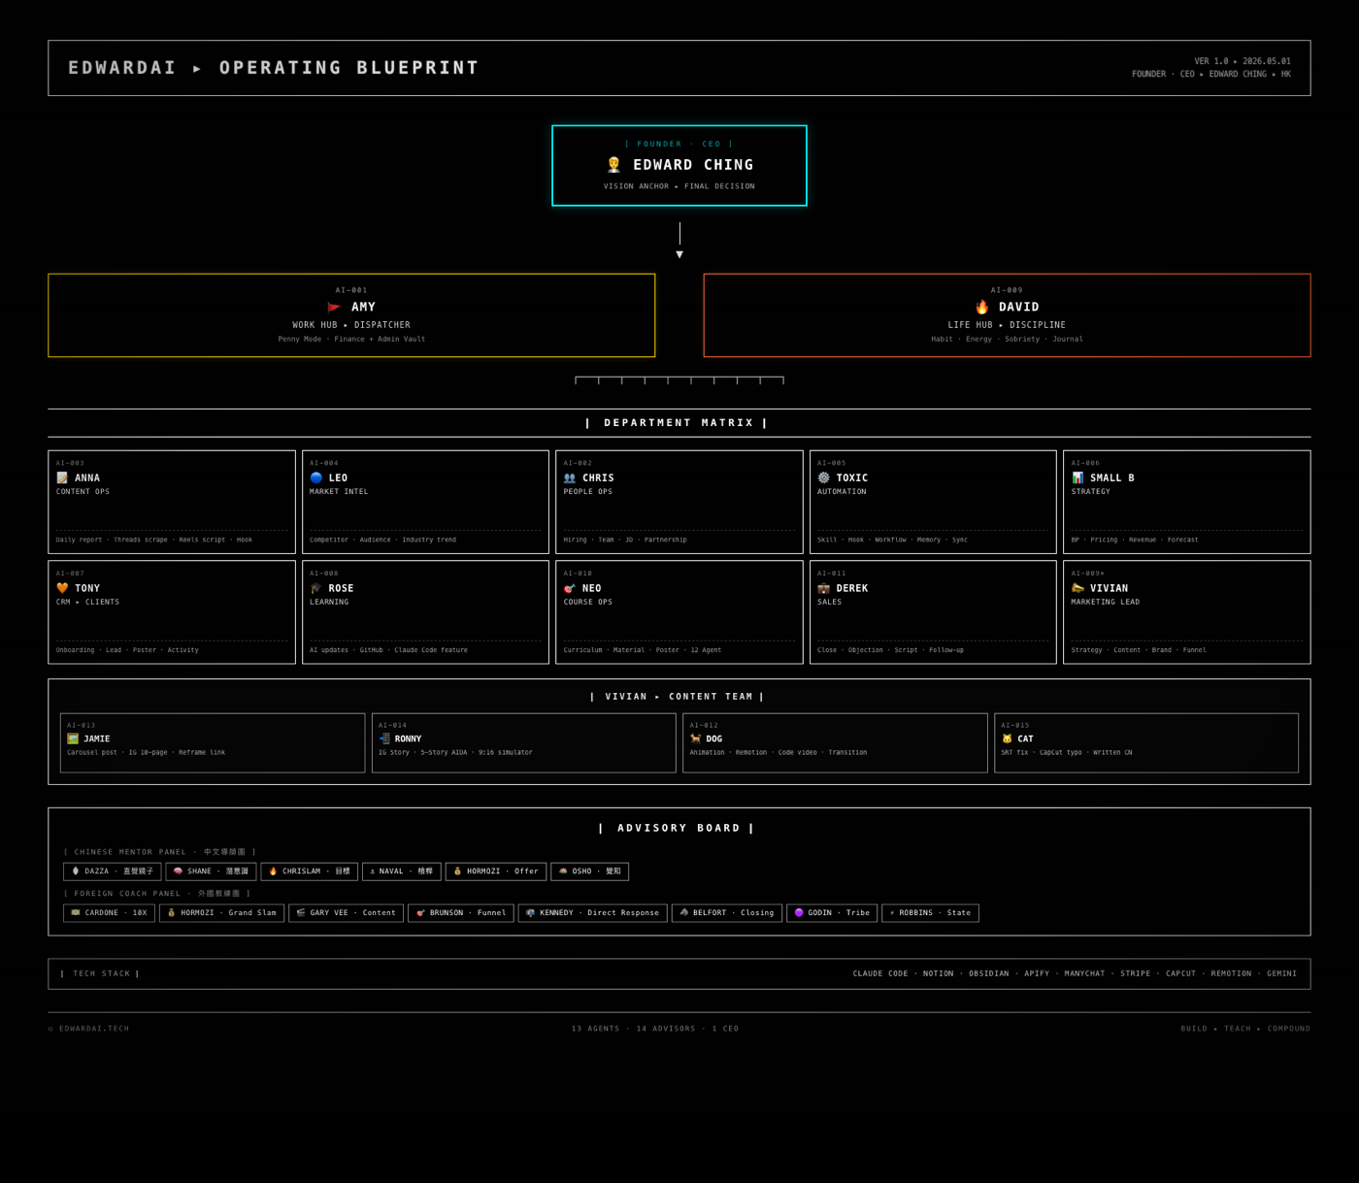This screenshot has width=1359, height=1183.
Task: Click the ADVISORY BOARD heading
Action: click(x=679, y=828)
